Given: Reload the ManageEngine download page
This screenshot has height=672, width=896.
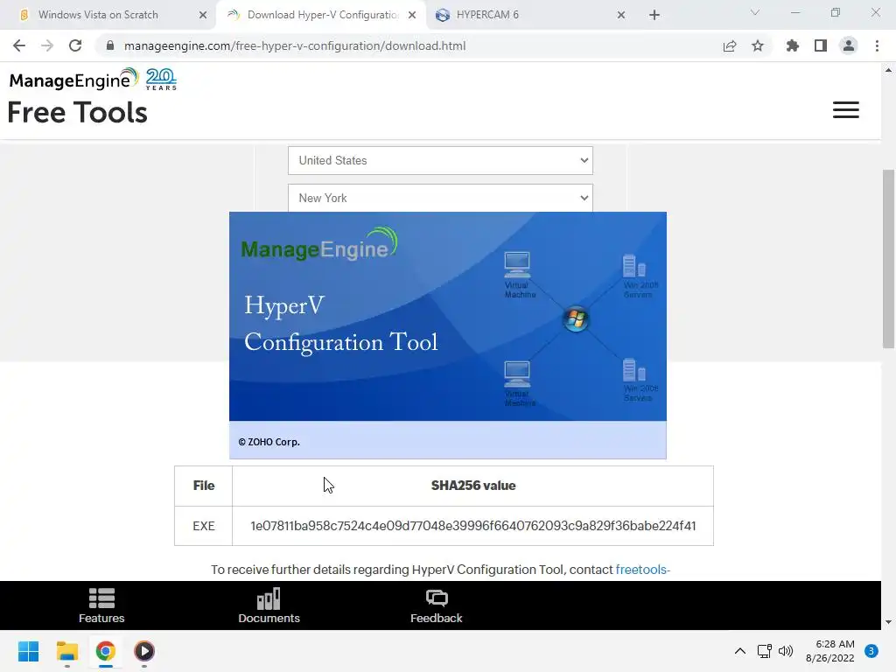Looking at the screenshot, I should pos(75,45).
